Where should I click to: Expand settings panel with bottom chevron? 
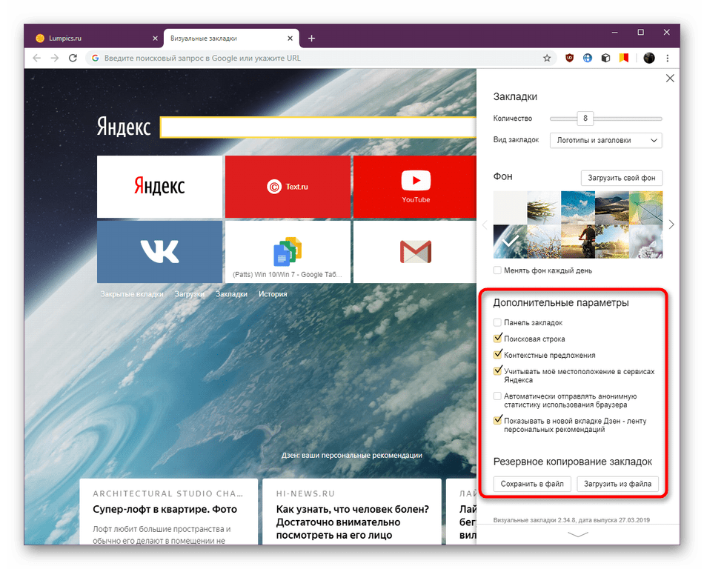[x=578, y=534]
